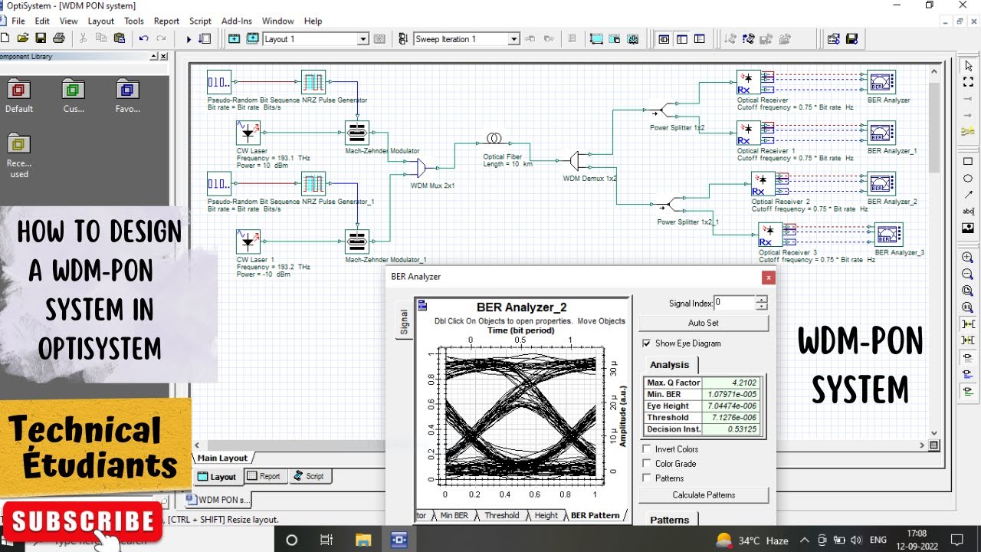Screen dimensions: 981x552
Task: Click the Auto Set button
Action: 703,323
